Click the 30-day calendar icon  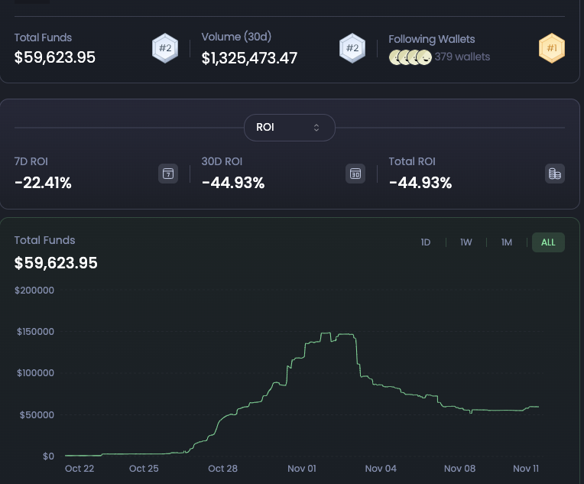click(355, 174)
